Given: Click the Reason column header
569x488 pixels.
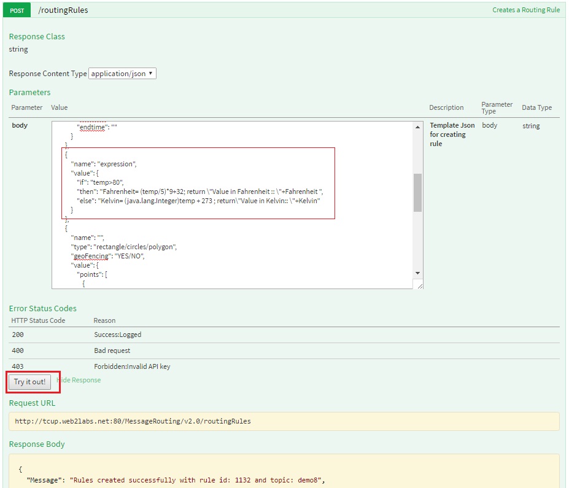Looking at the screenshot, I should pyautogui.click(x=104, y=320).
